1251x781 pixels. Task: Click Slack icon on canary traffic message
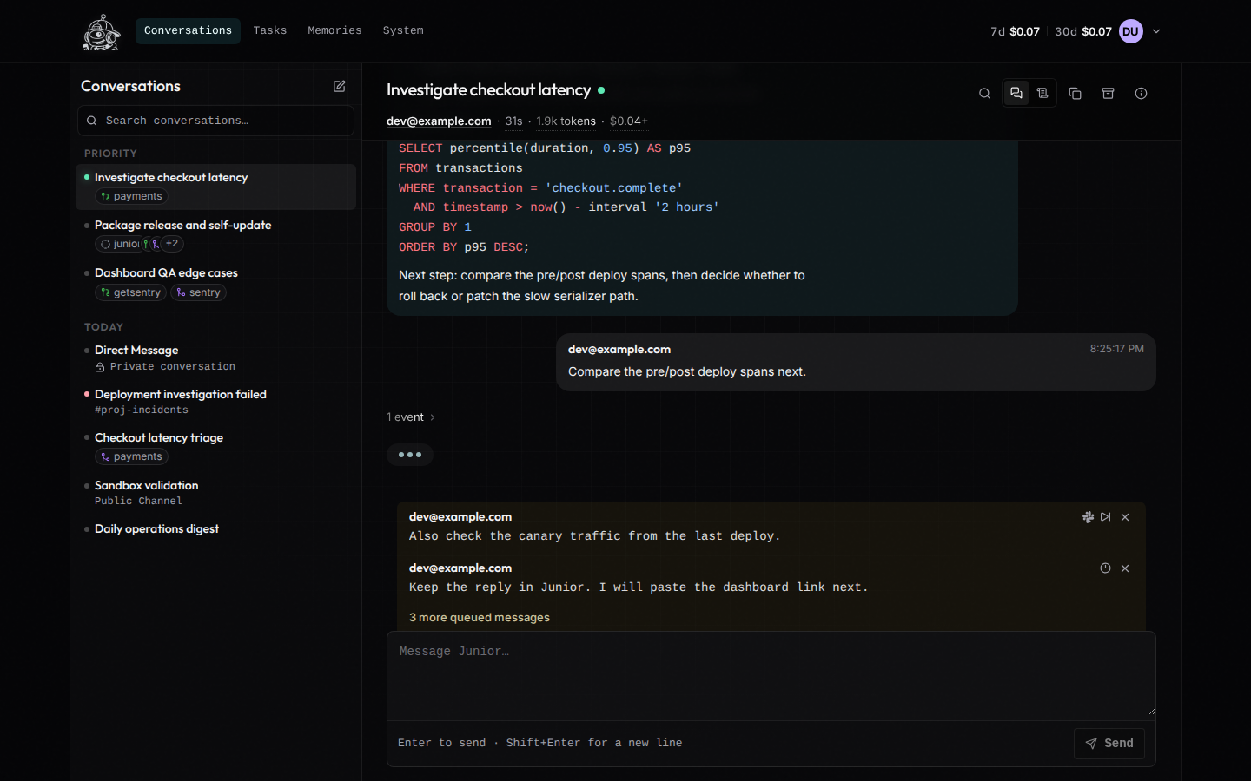(x=1088, y=517)
